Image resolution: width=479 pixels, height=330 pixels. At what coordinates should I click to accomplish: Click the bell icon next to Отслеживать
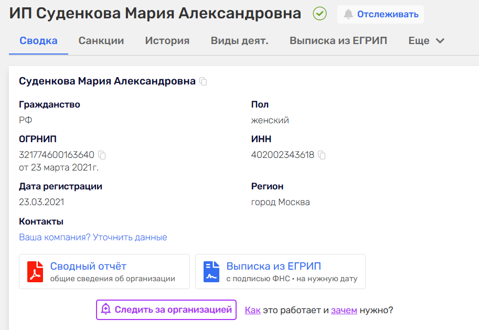[348, 14]
